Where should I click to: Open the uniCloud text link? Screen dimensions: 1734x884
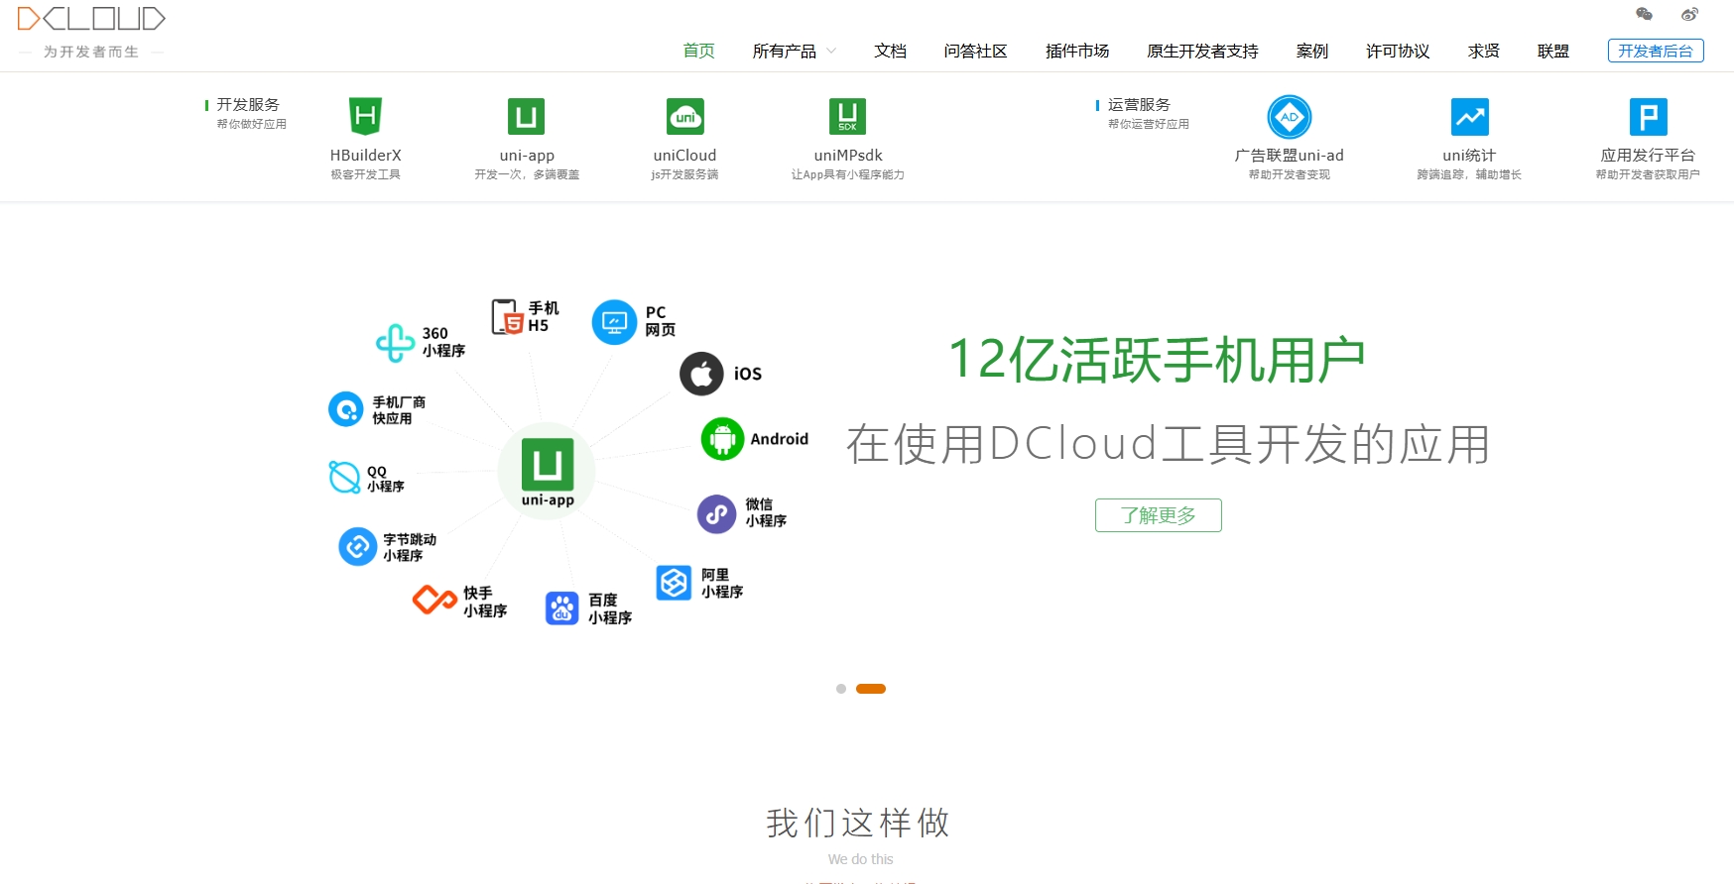click(684, 156)
